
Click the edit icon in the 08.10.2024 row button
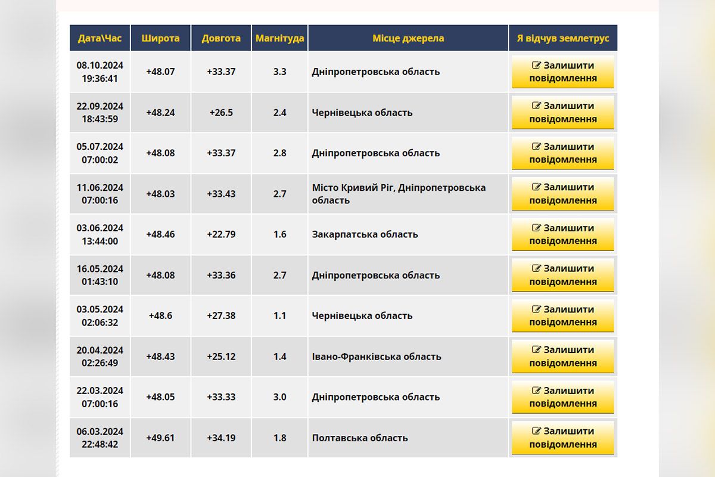click(536, 65)
